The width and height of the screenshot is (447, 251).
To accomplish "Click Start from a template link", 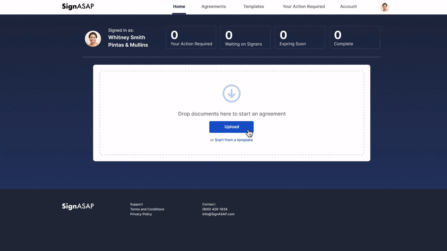I will [234, 140].
